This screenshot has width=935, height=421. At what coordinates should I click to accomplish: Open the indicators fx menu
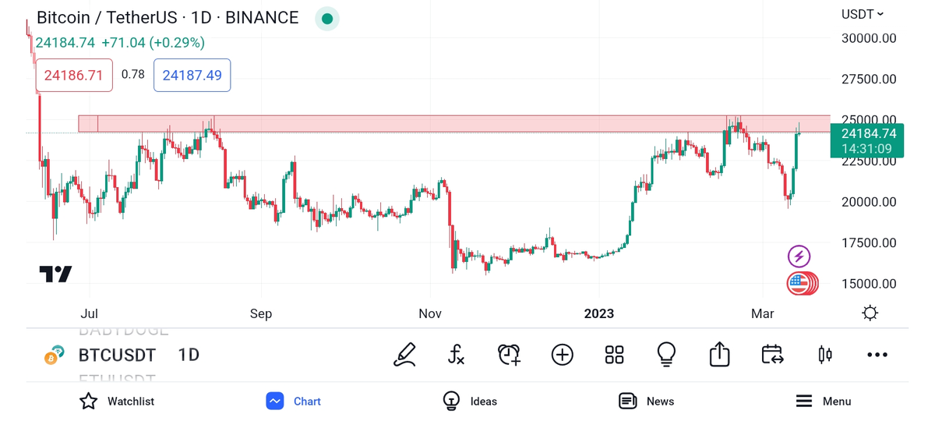coord(457,355)
